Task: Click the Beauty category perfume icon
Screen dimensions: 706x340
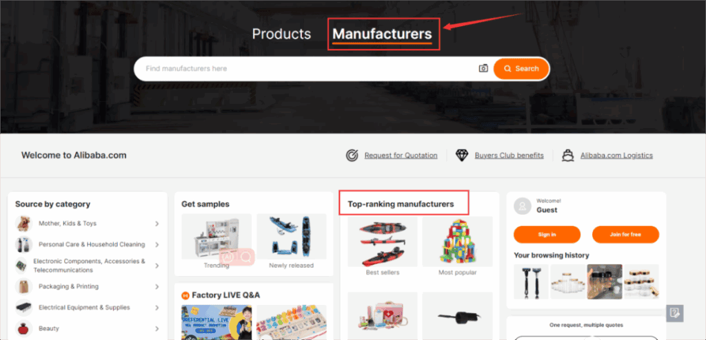Action: point(24,329)
